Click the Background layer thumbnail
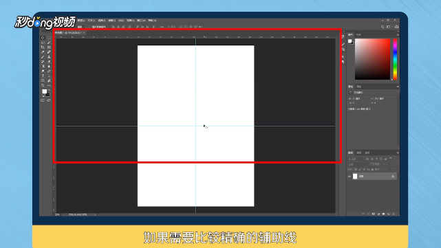This screenshot has height=248, width=441. (x=355, y=177)
